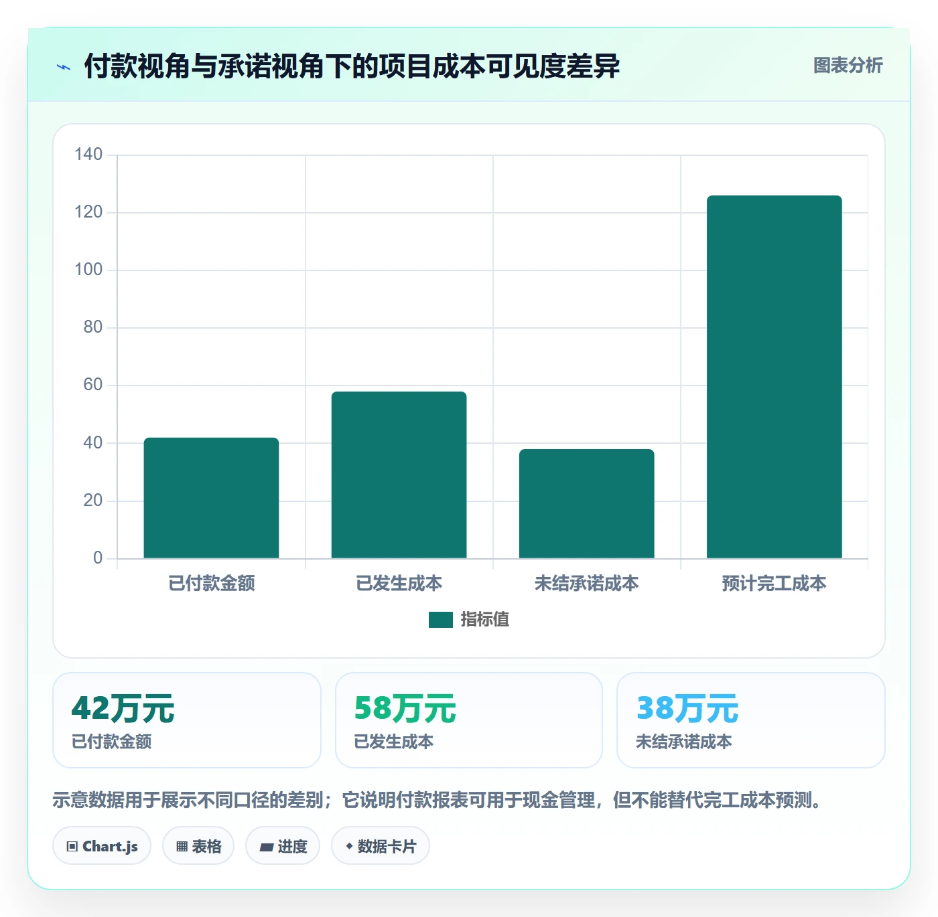Click the y-axis value 80
Image resolution: width=938 pixels, height=917 pixels.
pyautogui.click(x=93, y=327)
